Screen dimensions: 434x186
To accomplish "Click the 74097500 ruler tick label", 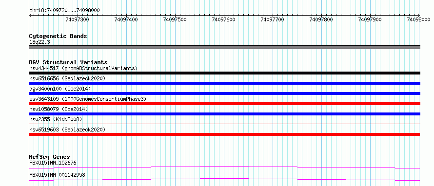I will point(175,19).
